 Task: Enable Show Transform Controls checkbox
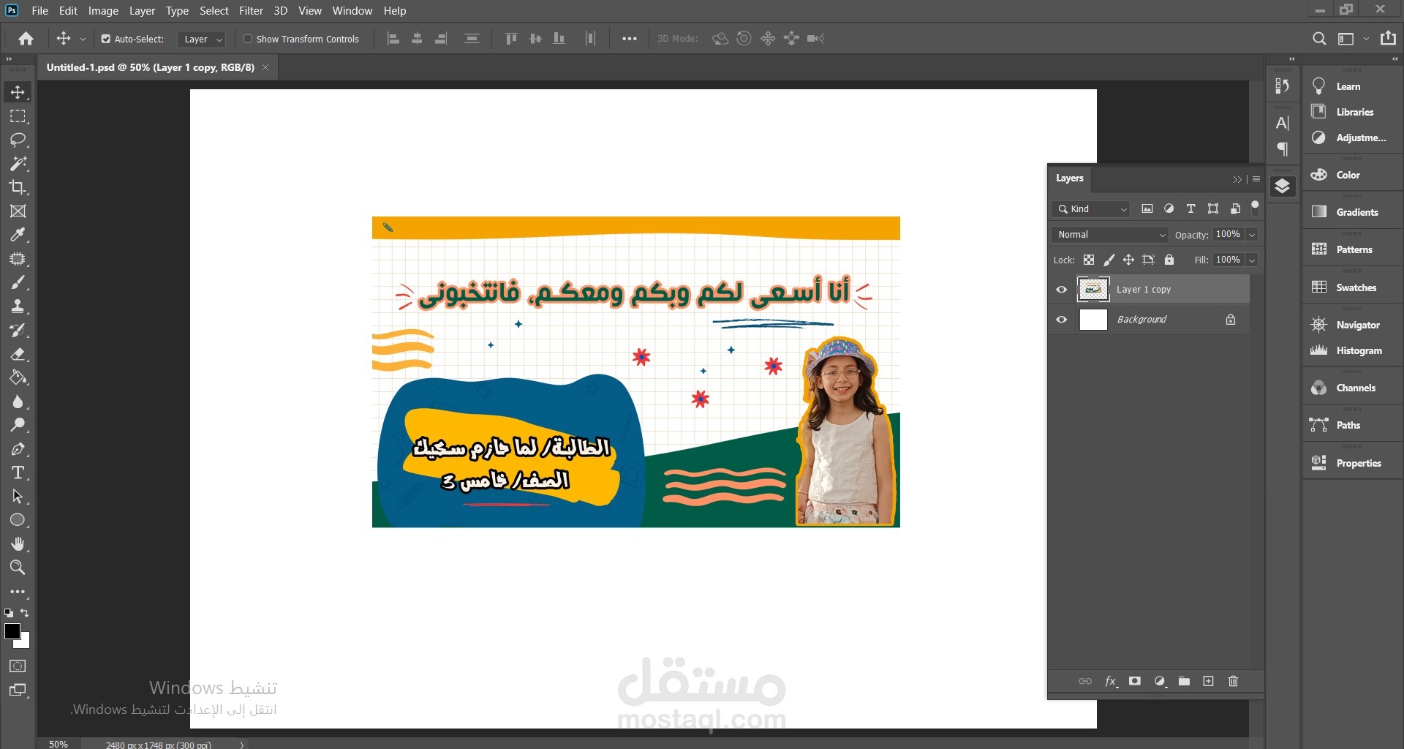[x=247, y=39]
